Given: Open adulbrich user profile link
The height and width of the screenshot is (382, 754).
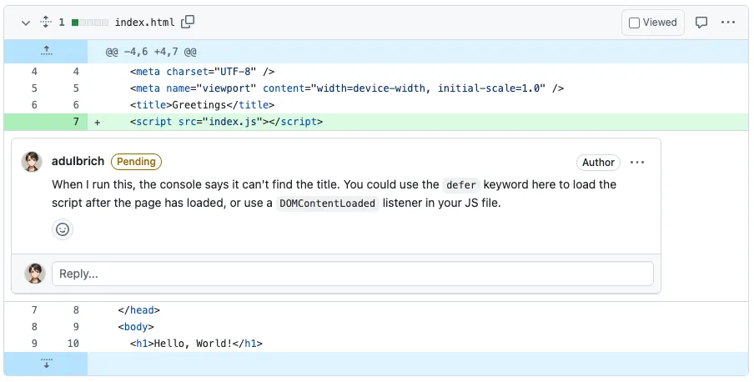Looking at the screenshot, I should (78, 161).
